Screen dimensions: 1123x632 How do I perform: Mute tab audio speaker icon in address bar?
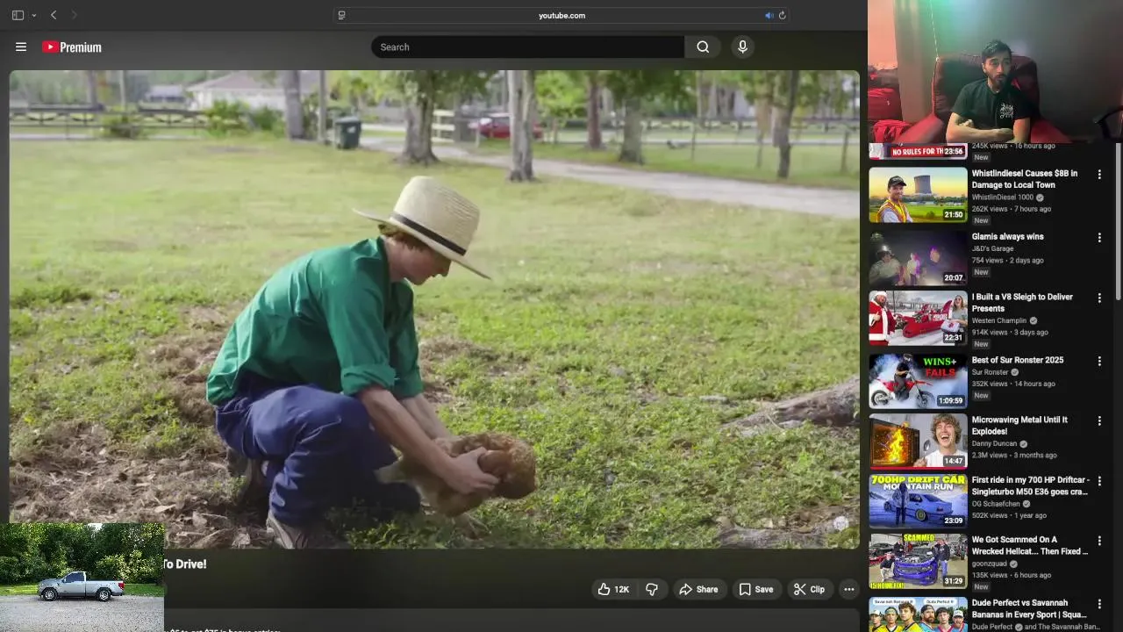pyautogui.click(x=769, y=15)
